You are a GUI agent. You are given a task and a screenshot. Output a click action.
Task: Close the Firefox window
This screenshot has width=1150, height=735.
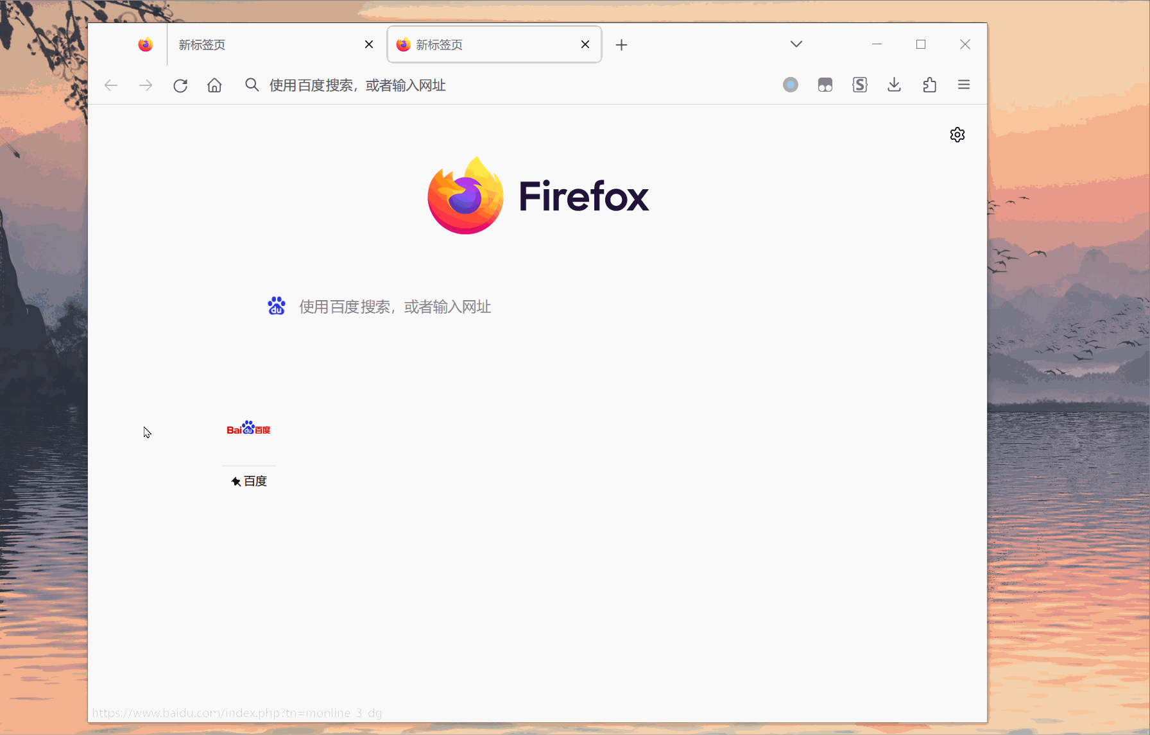click(965, 44)
